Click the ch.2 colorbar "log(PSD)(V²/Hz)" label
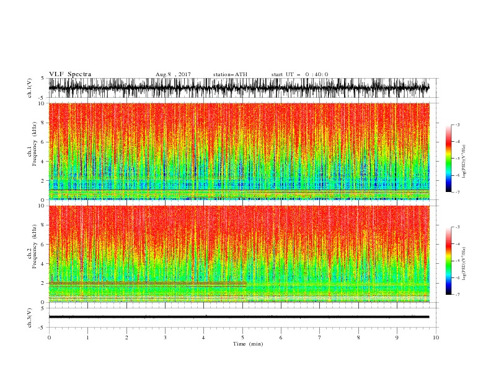Viewport: 491px width, 379px height. (464, 263)
